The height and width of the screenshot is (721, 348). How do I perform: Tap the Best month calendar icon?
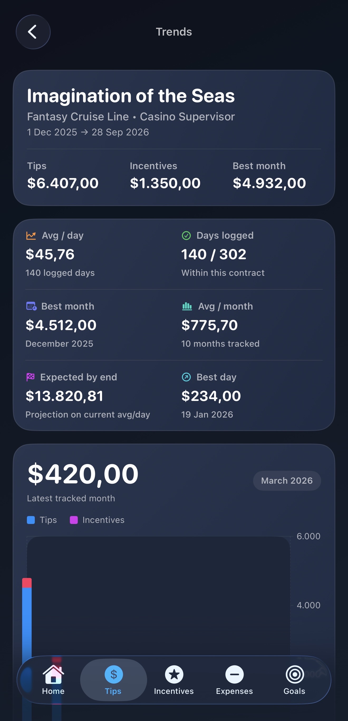pos(31,306)
